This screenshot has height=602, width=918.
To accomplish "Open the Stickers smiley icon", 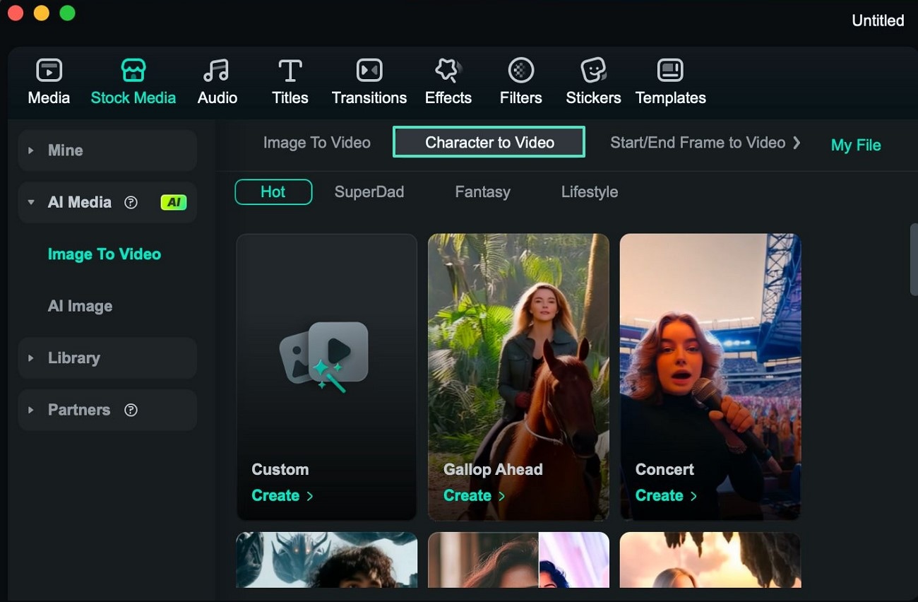I will click(593, 70).
